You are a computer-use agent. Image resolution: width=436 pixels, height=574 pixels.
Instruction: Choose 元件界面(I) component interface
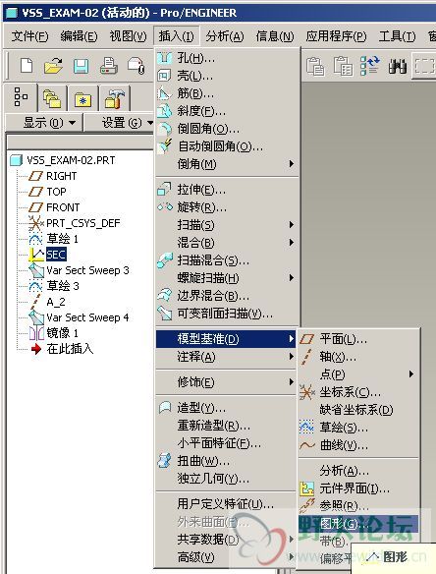pyautogui.click(x=358, y=488)
